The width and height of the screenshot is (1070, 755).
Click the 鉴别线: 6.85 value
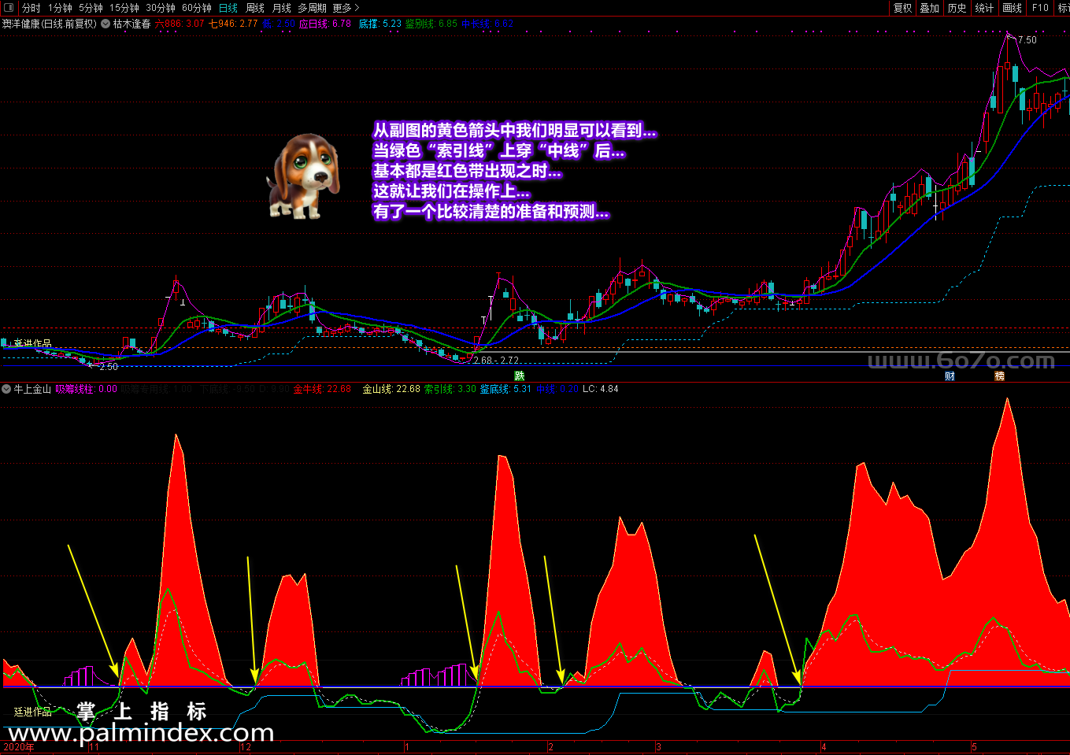[431, 24]
